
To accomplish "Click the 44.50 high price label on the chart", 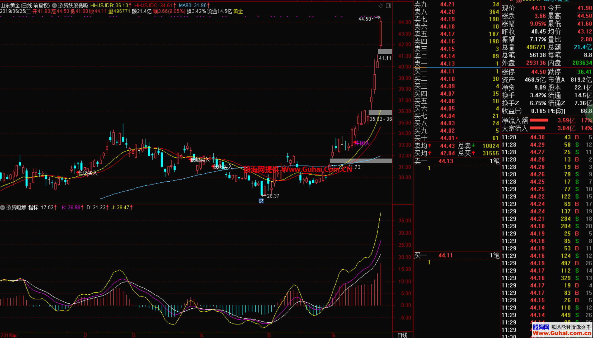I will pyautogui.click(x=365, y=19).
